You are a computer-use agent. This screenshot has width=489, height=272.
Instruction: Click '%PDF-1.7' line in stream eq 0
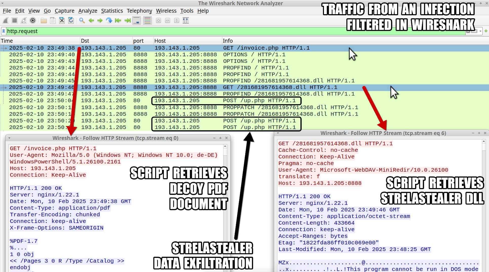(24, 241)
